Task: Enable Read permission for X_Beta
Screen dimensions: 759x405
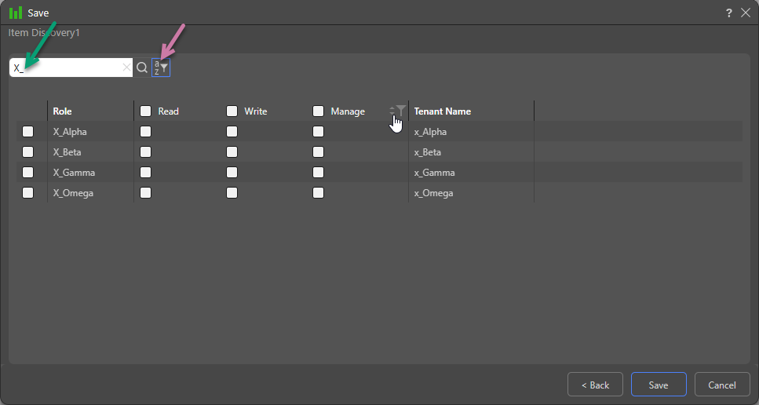Action: tap(145, 152)
